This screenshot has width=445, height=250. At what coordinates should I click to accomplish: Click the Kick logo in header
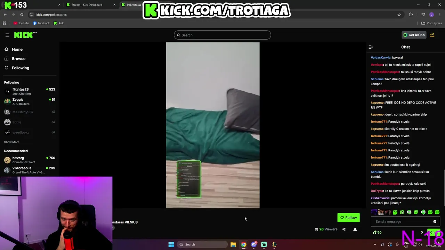click(x=25, y=35)
